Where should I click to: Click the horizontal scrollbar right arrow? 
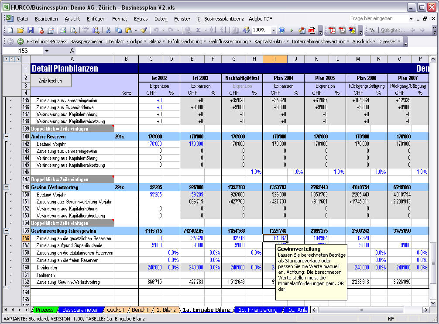coord(426,310)
